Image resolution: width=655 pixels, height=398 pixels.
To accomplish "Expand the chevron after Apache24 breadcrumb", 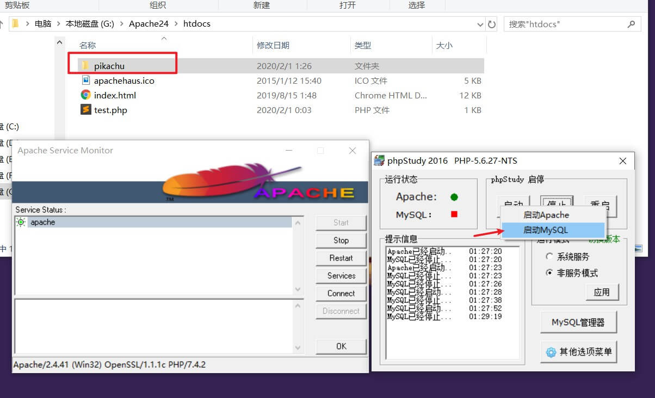I will pos(176,24).
